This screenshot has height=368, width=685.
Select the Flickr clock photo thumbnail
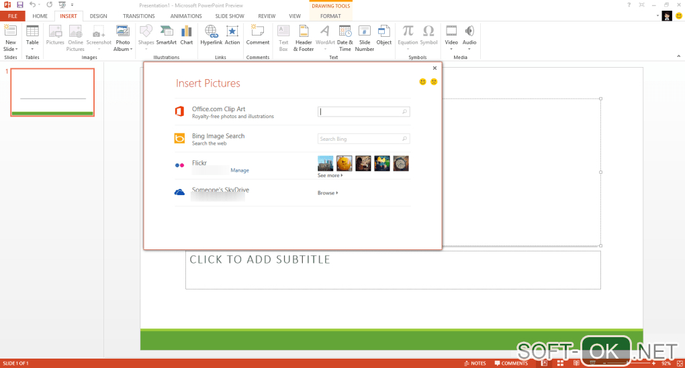pyautogui.click(x=401, y=163)
